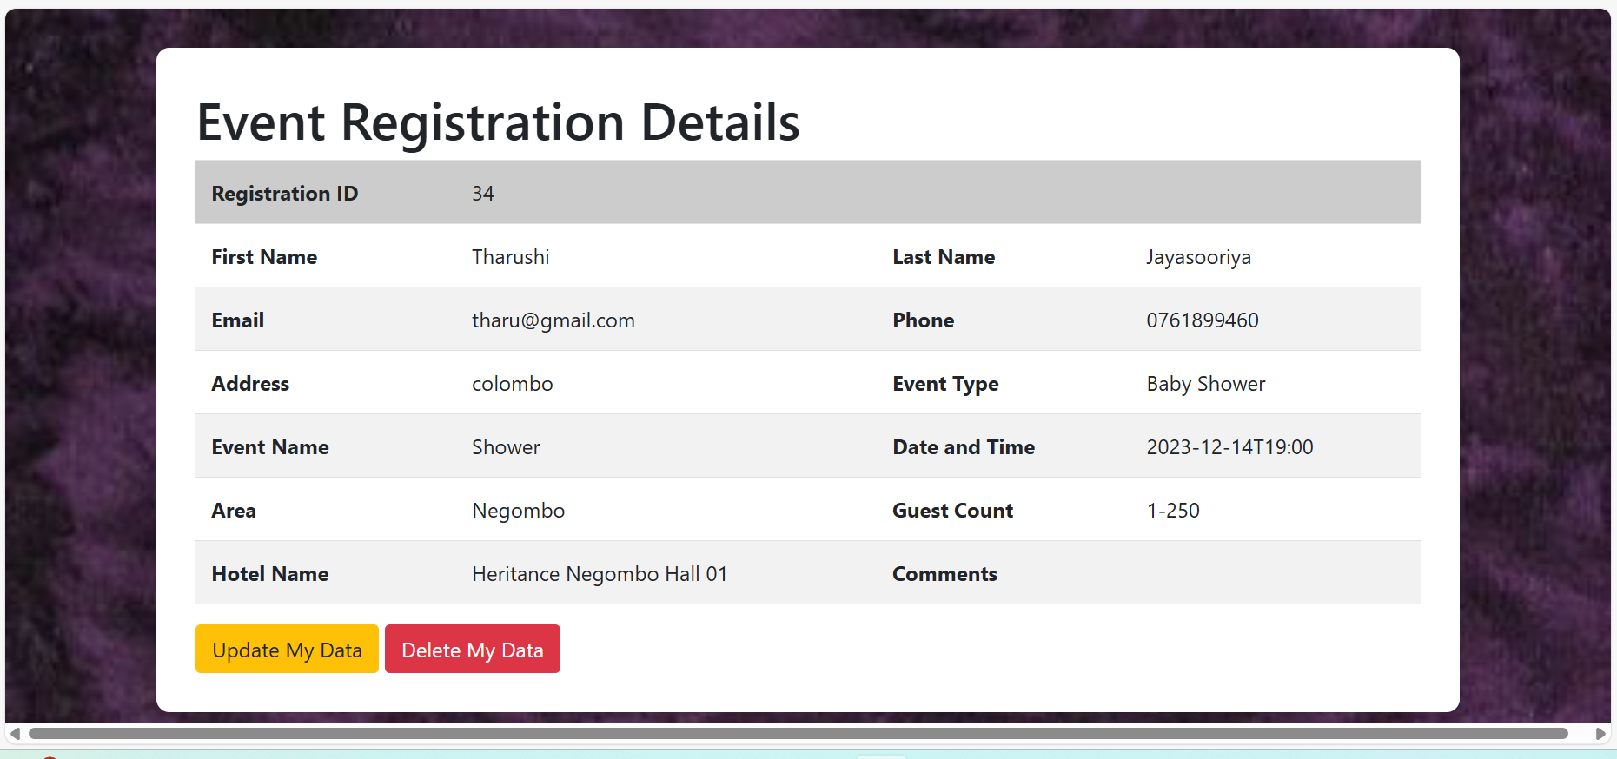Click the Hotel Name label cell
Image resolution: width=1617 pixels, height=759 pixels.
click(270, 574)
